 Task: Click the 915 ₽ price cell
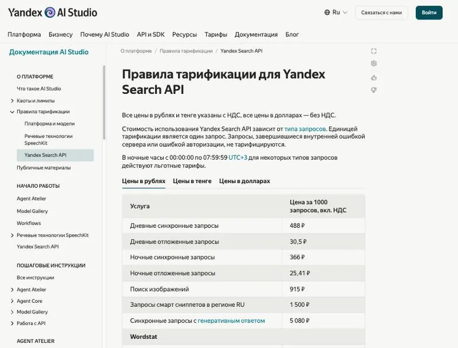coord(324,289)
